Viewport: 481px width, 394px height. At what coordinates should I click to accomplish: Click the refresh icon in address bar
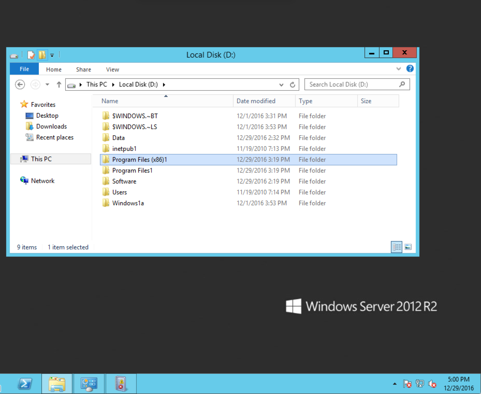[293, 85]
